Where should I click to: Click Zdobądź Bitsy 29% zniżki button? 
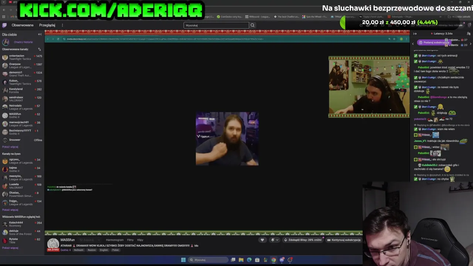303,240
